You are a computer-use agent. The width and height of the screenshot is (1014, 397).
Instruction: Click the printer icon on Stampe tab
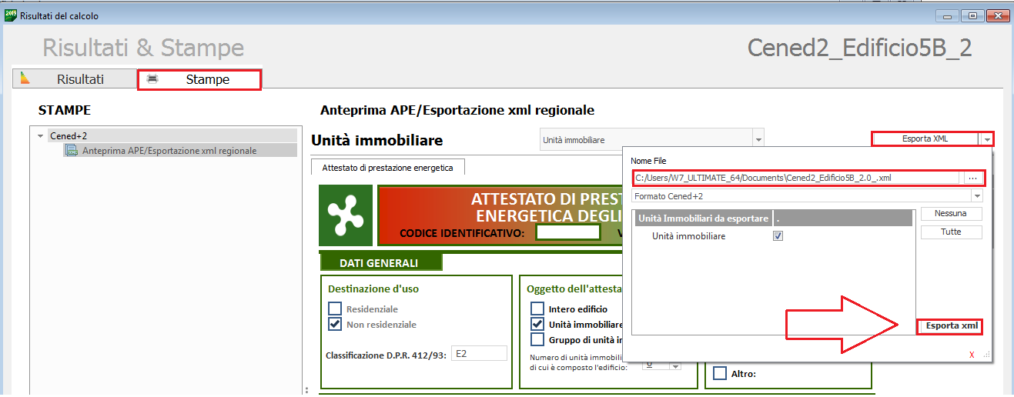pos(152,79)
